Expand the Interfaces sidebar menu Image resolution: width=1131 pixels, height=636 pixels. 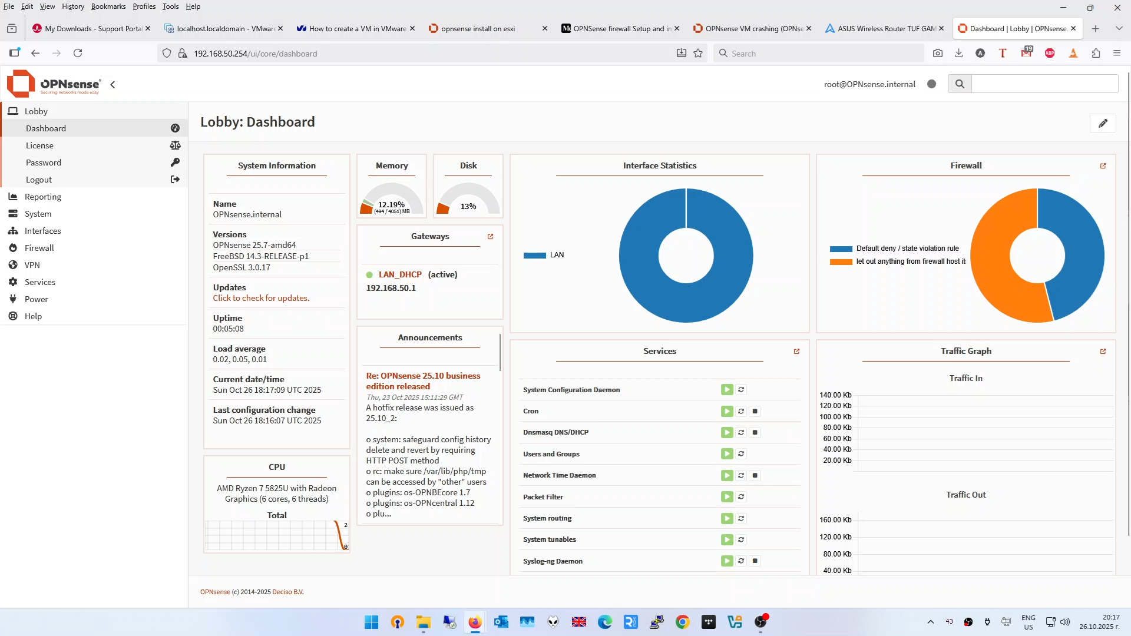pos(42,231)
